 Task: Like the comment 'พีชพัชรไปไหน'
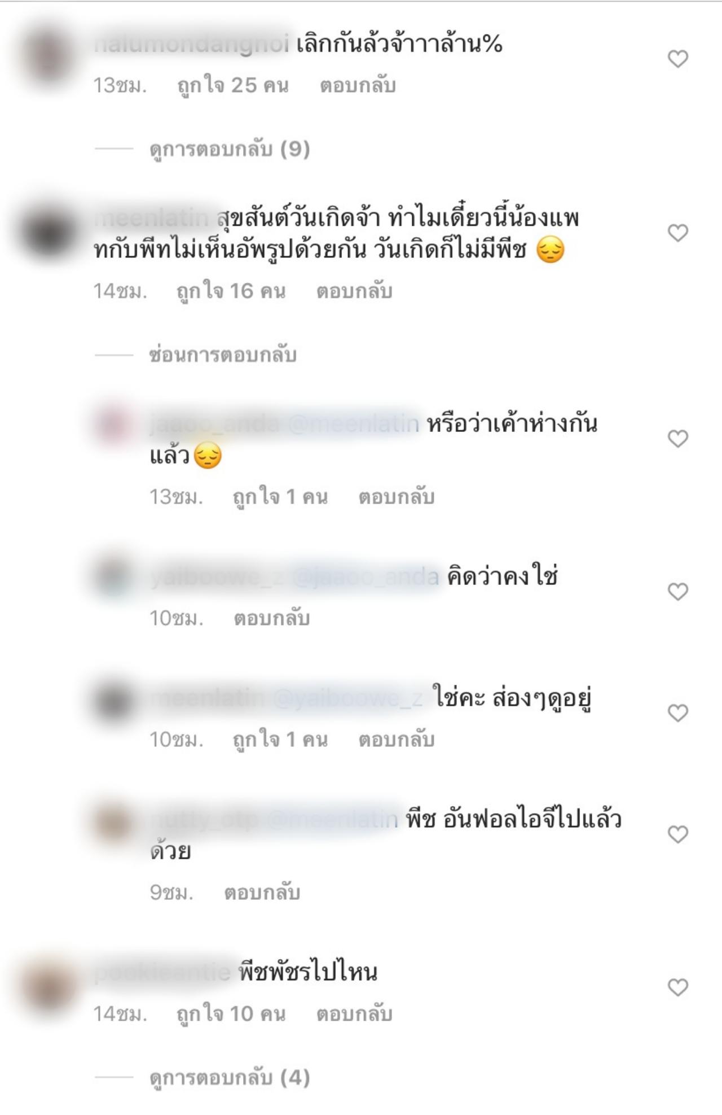677,987
